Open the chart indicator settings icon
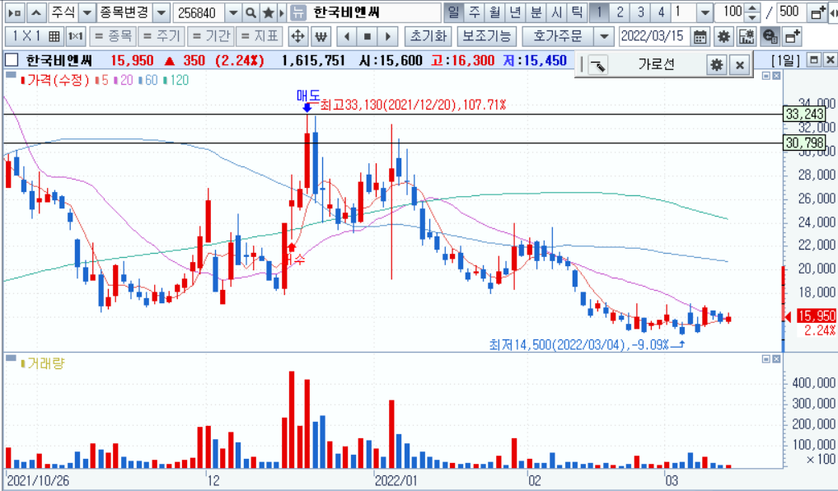The height and width of the screenshot is (491, 838). pos(746,36)
